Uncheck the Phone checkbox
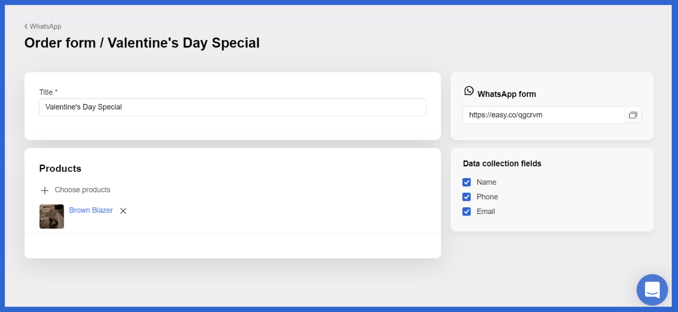Image resolution: width=678 pixels, height=312 pixels. tap(466, 197)
